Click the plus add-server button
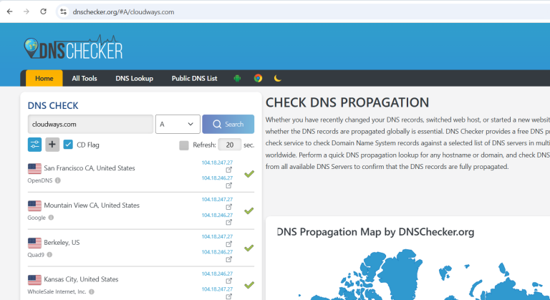The image size is (550, 300). (52, 145)
